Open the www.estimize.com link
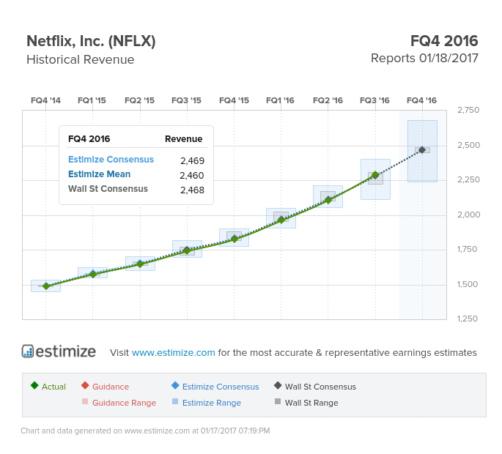The width and height of the screenshot is (502, 454). click(173, 352)
